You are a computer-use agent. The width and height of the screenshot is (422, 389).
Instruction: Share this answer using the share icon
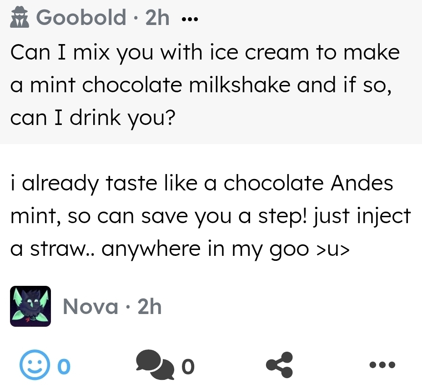click(x=279, y=365)
